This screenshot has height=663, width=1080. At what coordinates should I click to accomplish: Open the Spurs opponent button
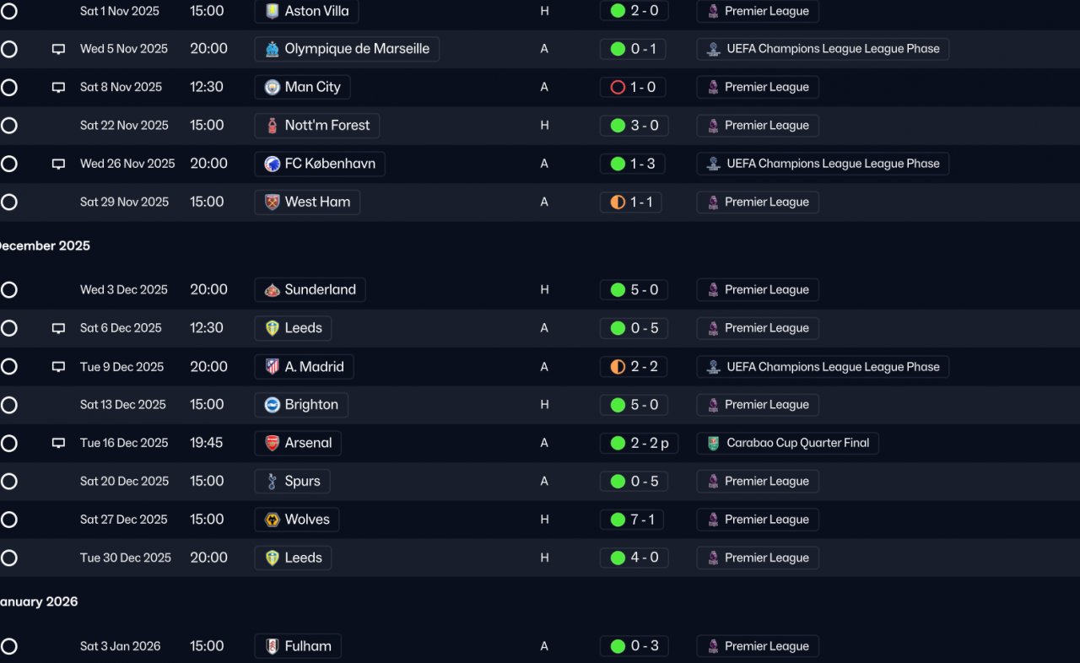pos(292,482)
